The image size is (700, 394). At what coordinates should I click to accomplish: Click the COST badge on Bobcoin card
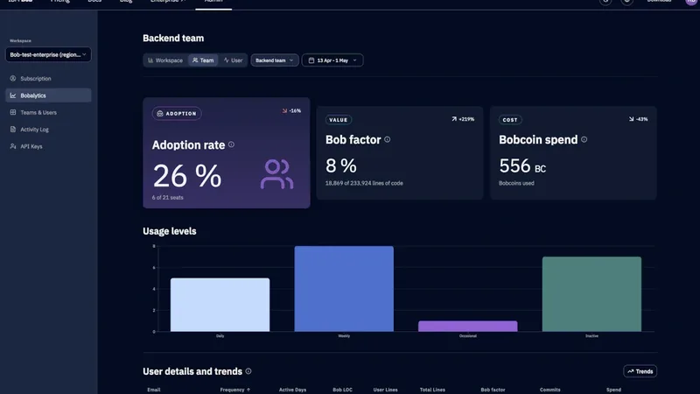(510, 120)
